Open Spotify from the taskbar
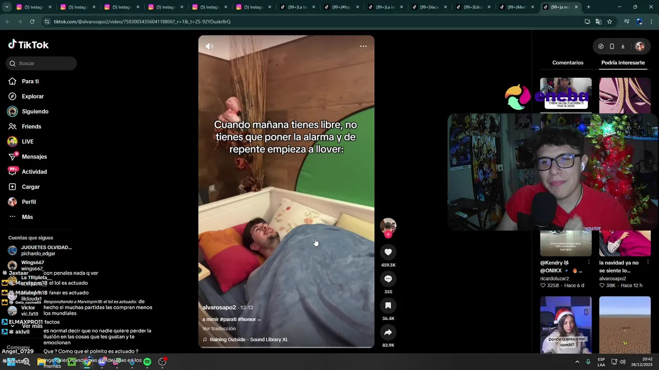Viewport: 659px width, 370px height. 147,362
